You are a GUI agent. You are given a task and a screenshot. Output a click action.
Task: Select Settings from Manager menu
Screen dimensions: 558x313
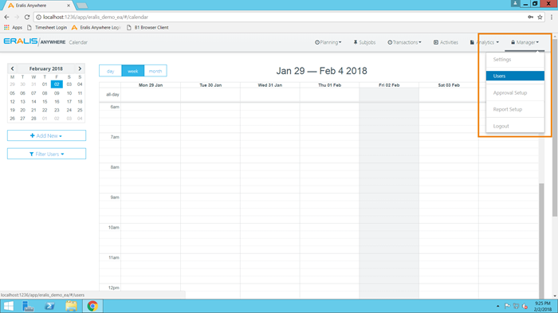pyautogui.click(x=515, y=60)
